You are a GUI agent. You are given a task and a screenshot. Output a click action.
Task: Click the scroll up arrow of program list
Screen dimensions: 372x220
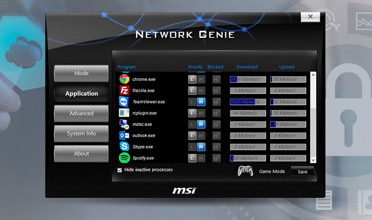313,75
